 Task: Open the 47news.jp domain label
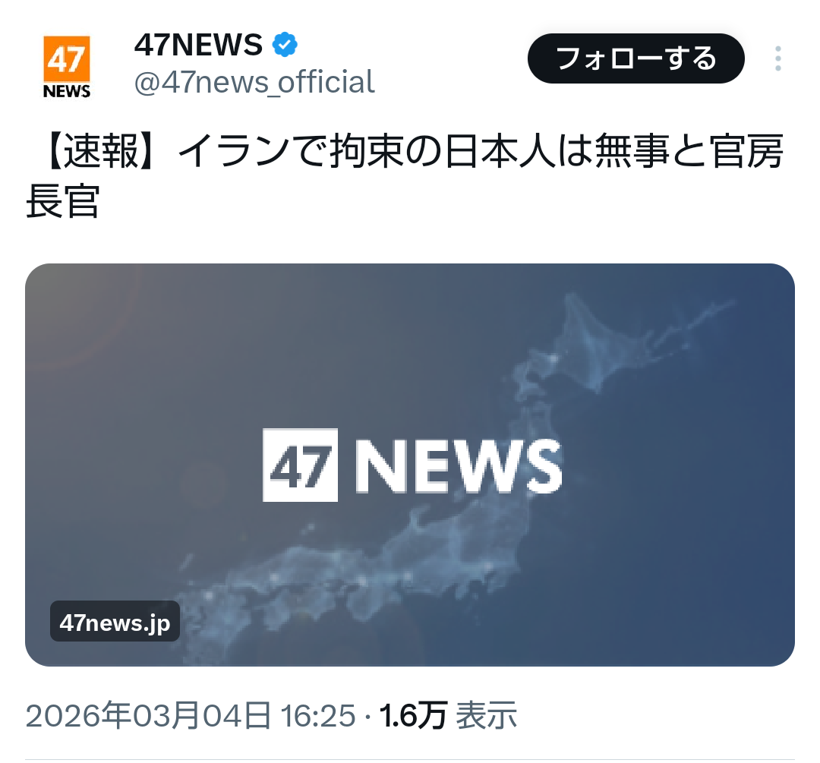pyautogui.click(x=115, y=622)
